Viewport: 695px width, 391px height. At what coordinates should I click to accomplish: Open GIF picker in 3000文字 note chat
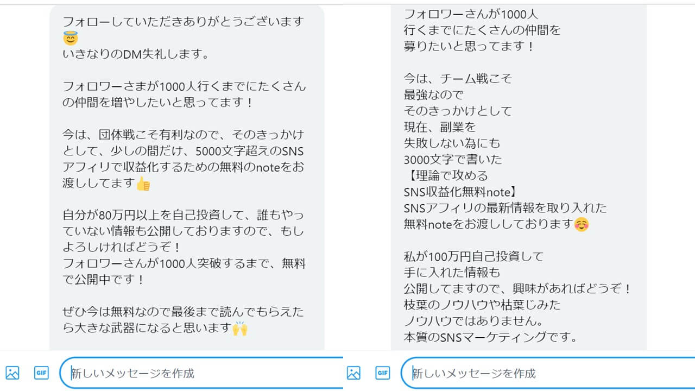pos(383,373)
